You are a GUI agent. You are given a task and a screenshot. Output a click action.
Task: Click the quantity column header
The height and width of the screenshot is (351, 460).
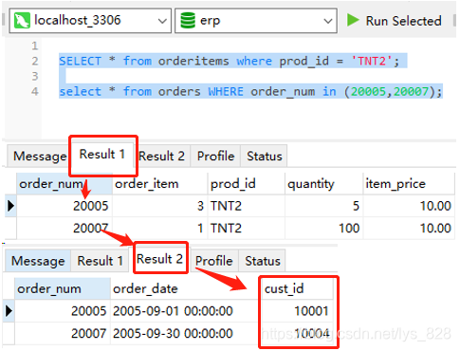(x=323, y=184)
